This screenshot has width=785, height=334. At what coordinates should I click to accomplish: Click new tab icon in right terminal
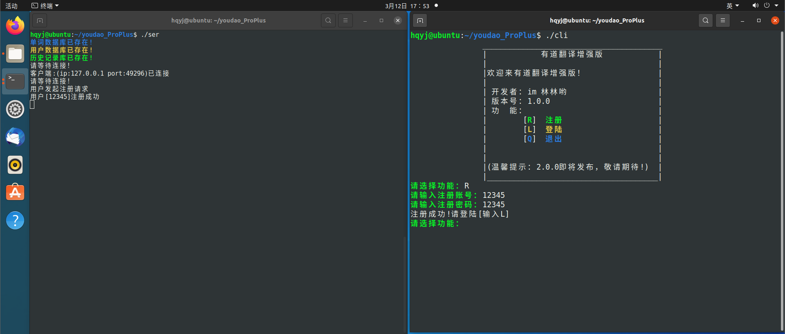point(420,20)
